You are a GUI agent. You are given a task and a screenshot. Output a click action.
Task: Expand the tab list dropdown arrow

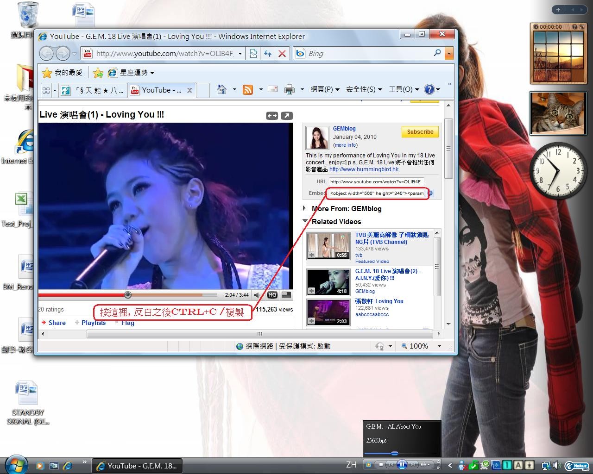[55, 90]
